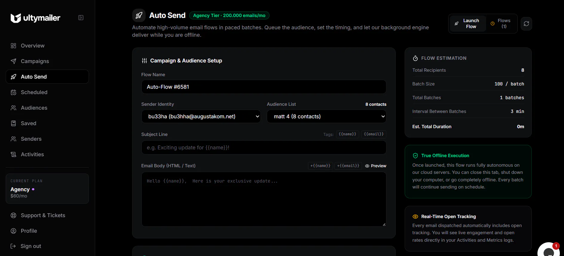The width and height of the screenshot is (564, 256).
Task: Click the Est. Total Duration value 0m
Action: click(x=520, y=127)
